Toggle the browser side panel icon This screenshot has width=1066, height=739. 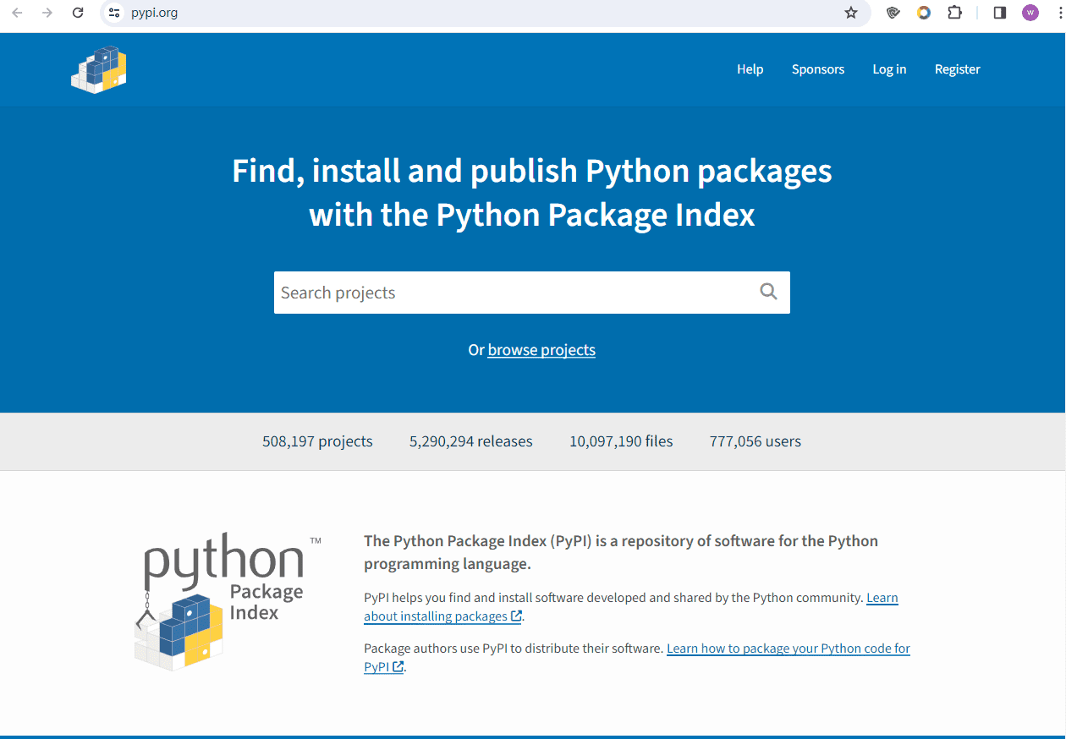click(x=999, y=13)
